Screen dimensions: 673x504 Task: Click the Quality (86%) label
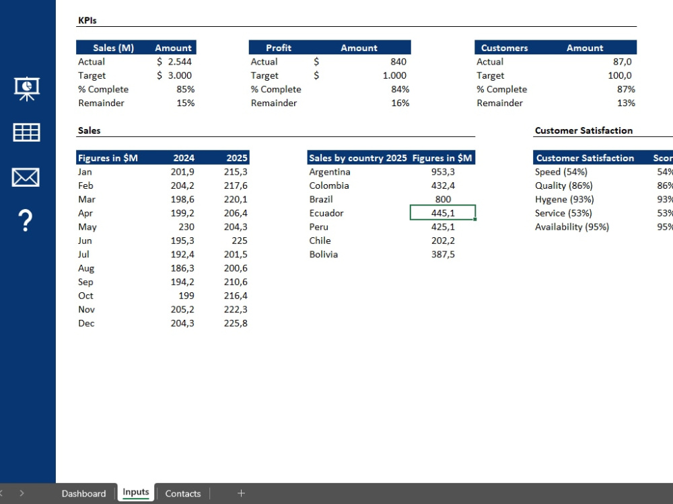tap(563, 185)
